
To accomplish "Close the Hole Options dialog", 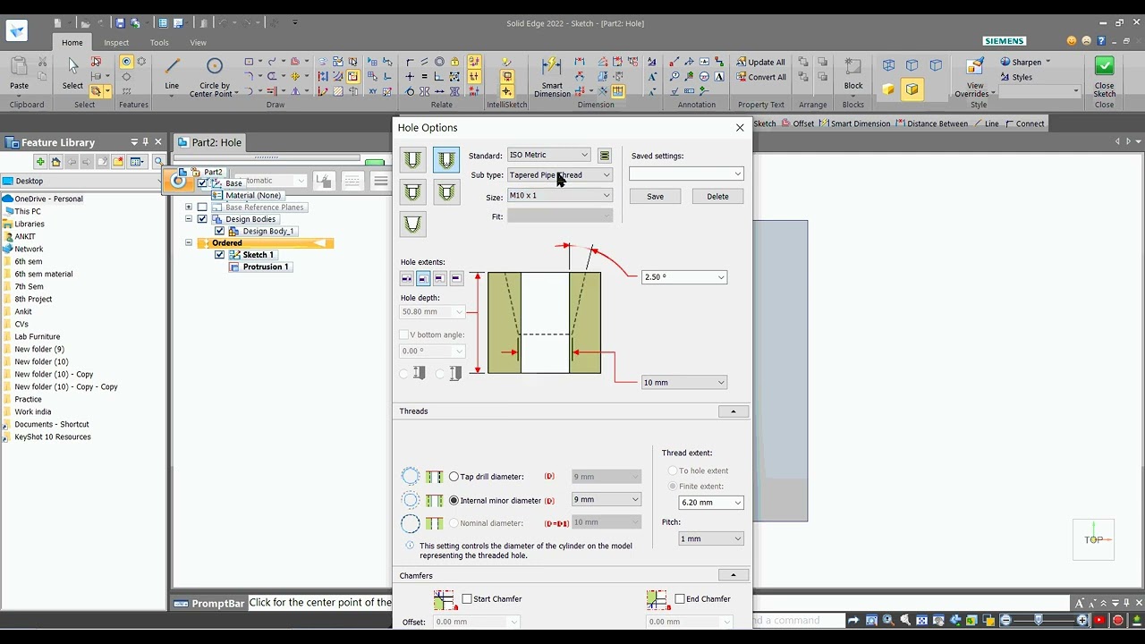I will [x=740, y=128].
